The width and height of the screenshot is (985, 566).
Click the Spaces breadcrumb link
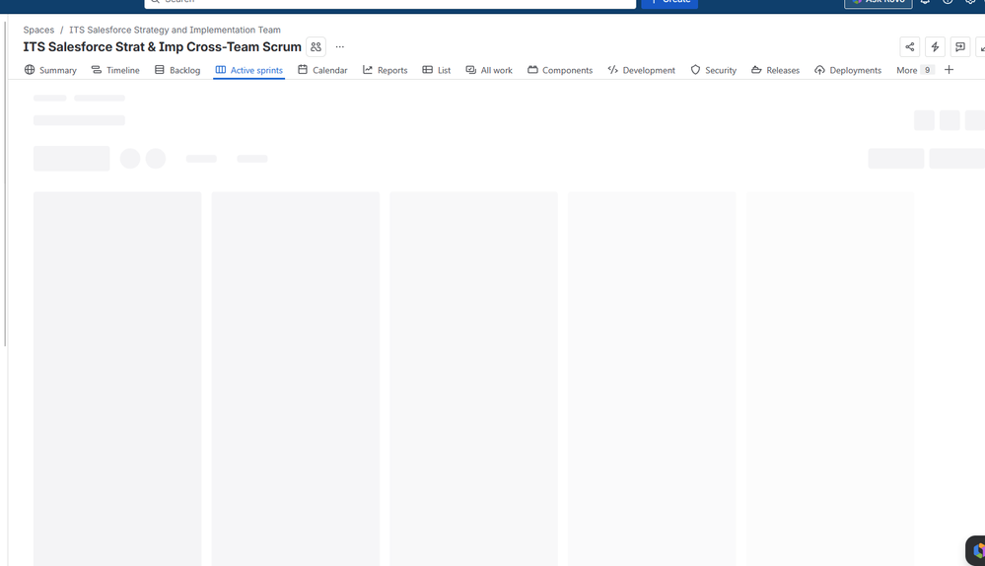[x=38, y=31]
